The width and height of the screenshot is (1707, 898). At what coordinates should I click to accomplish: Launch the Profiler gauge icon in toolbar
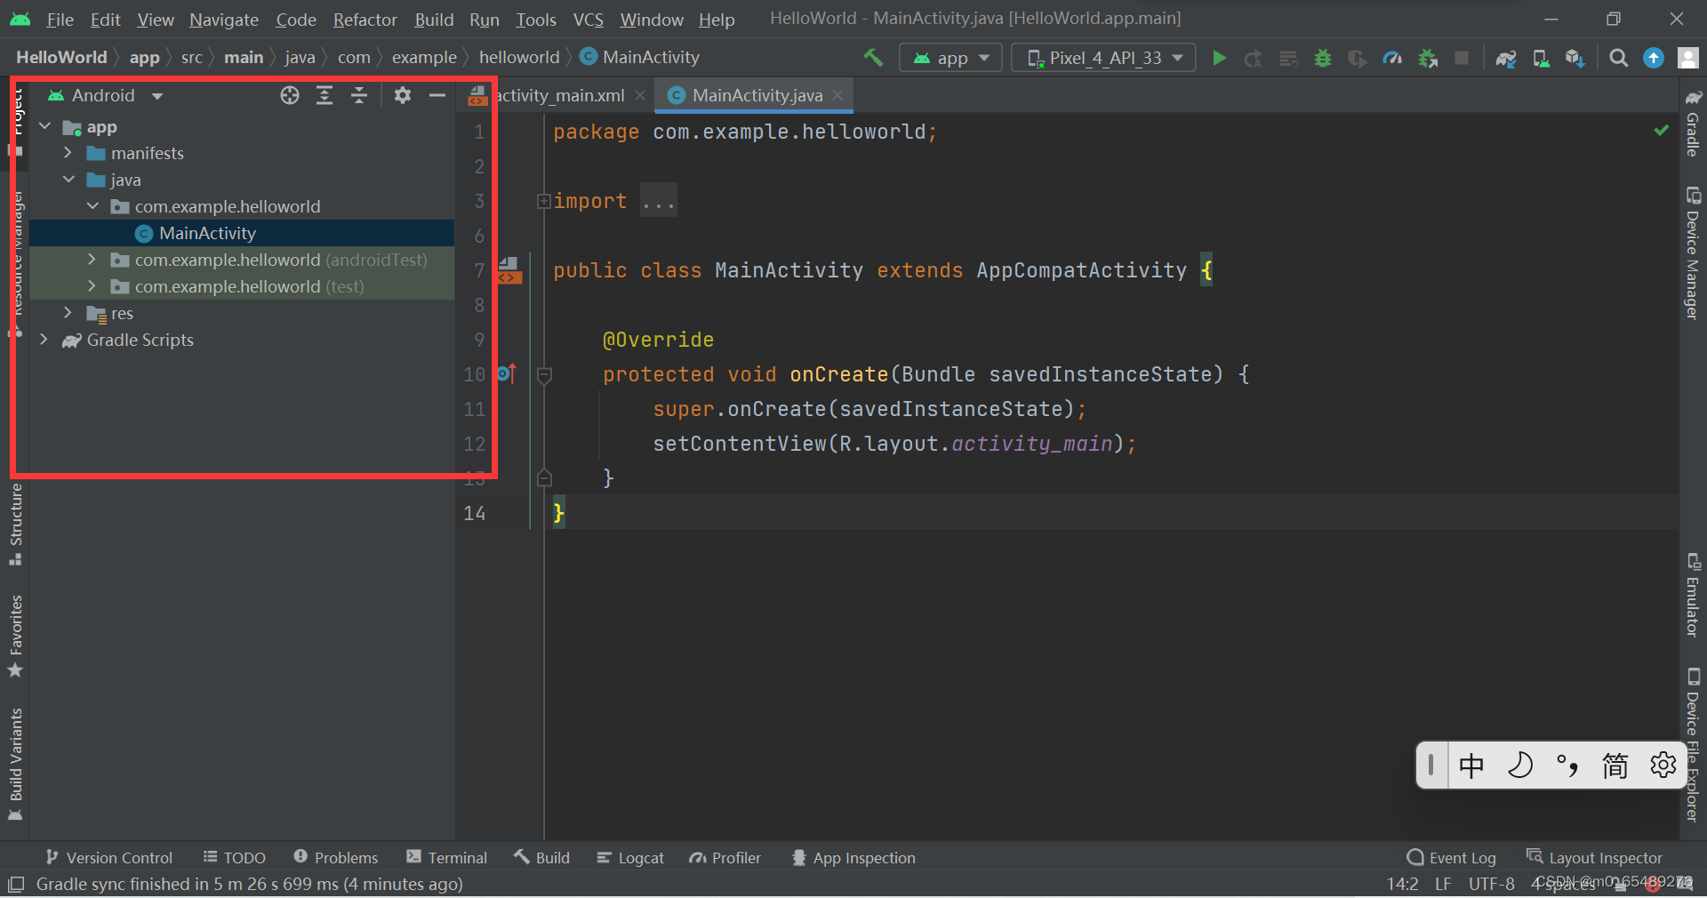coord(1392,58)
